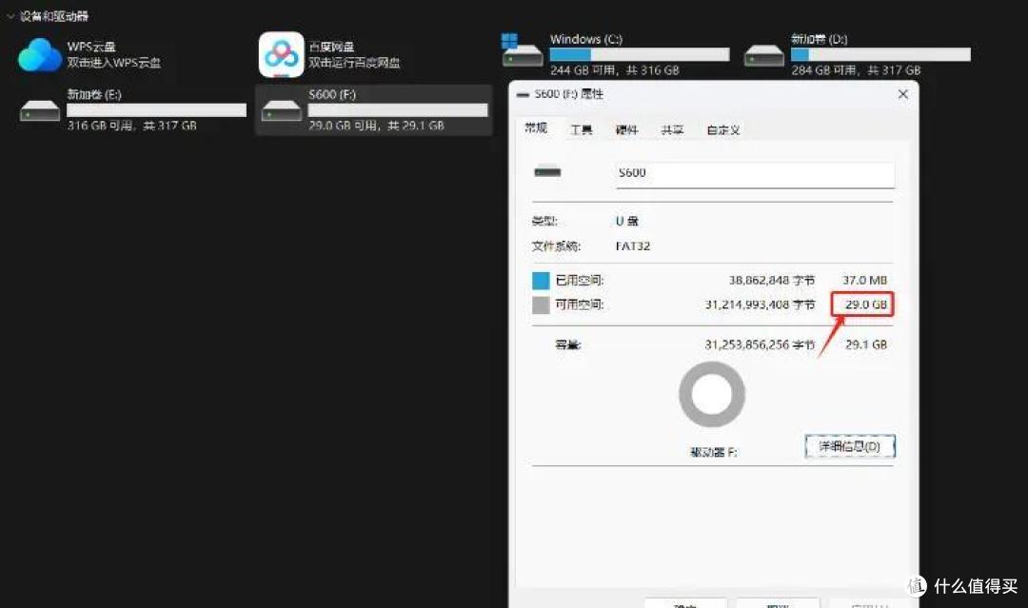The image size is (1028, 608).
Task: Click the 37.0 MB used value
Action: click(864, 281)
